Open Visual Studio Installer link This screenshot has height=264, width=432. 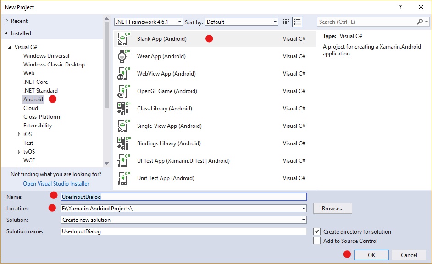(x=56, y=184)
